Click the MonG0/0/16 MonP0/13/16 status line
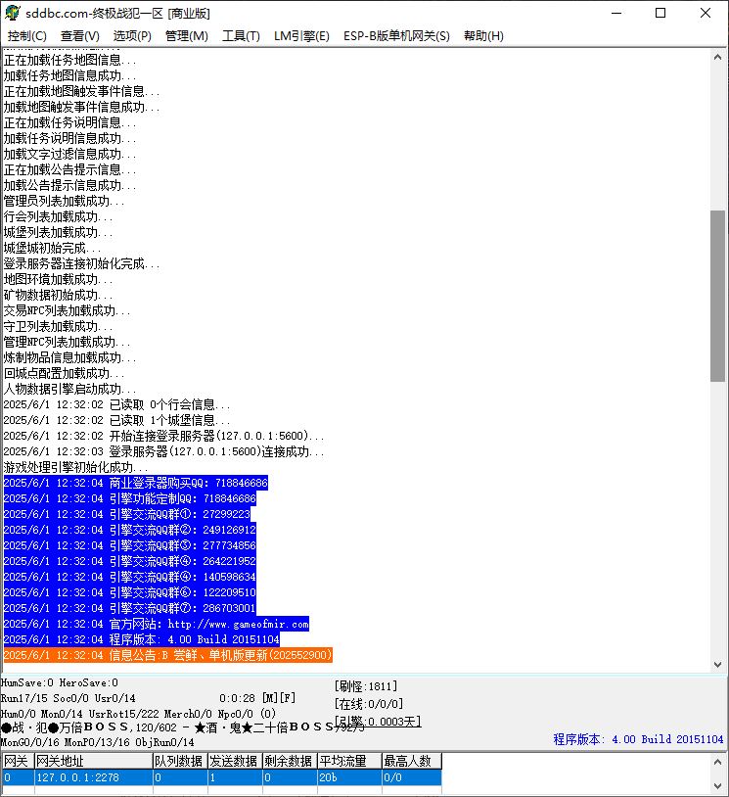 [x=98, y=742]
